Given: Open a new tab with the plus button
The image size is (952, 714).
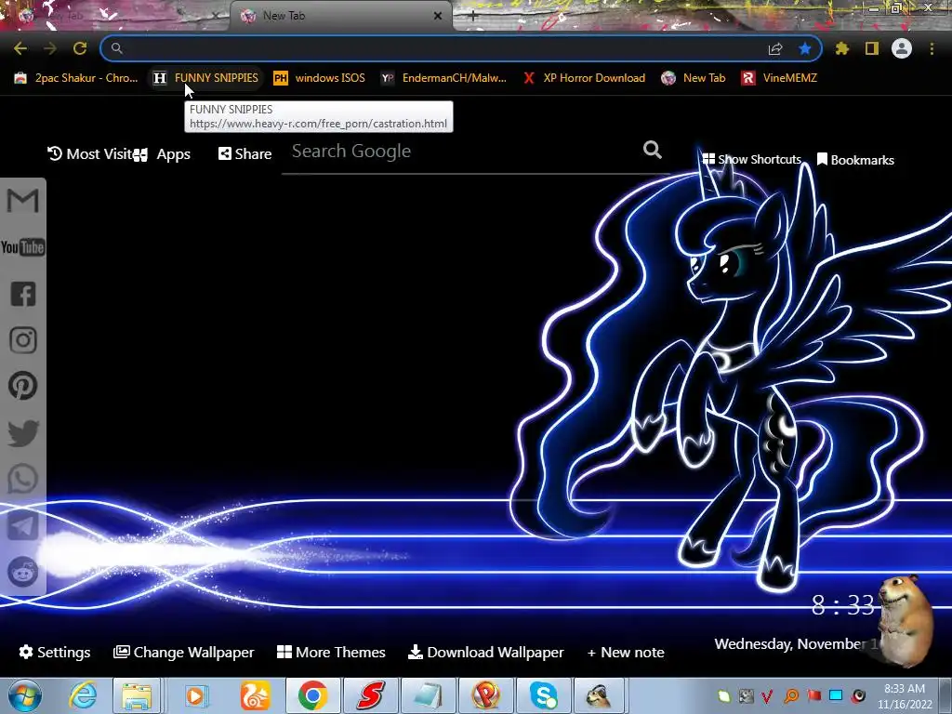Looking at the screenshot, I should [x=473, y=17].
